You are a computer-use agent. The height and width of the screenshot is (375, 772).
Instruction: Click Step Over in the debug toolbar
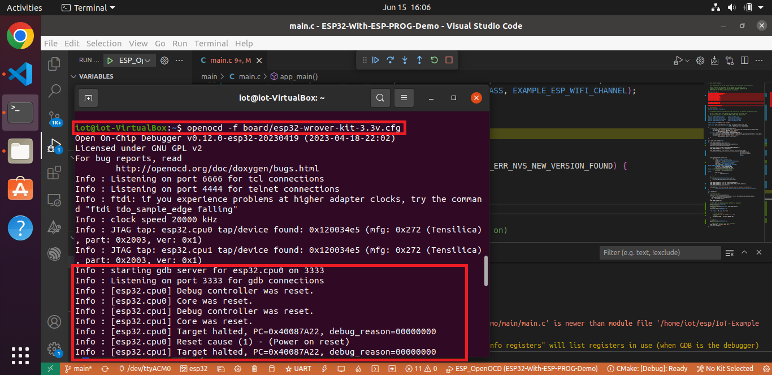coord(390,60)
